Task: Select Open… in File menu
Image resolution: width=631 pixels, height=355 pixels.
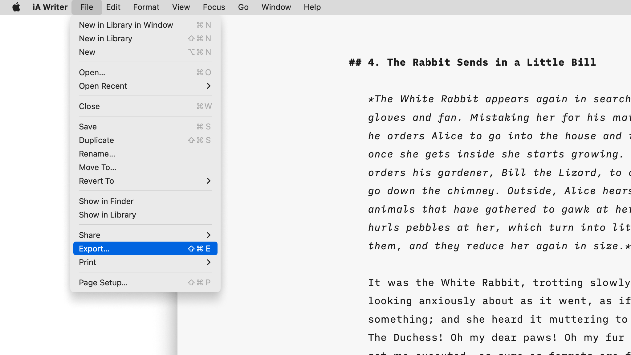Action: (92, 72)
